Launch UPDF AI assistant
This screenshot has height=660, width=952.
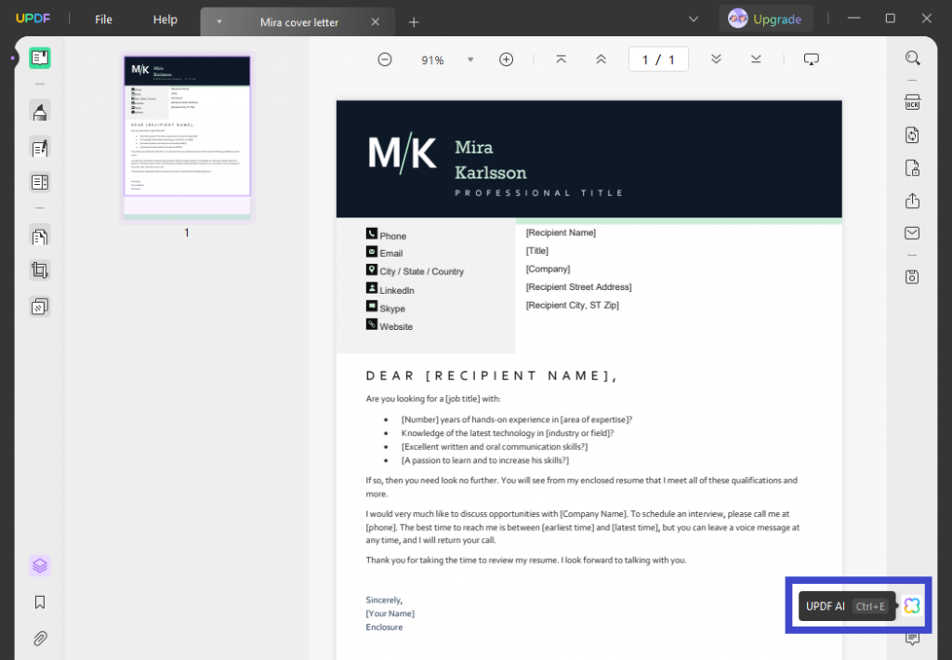tap(910, 605)
